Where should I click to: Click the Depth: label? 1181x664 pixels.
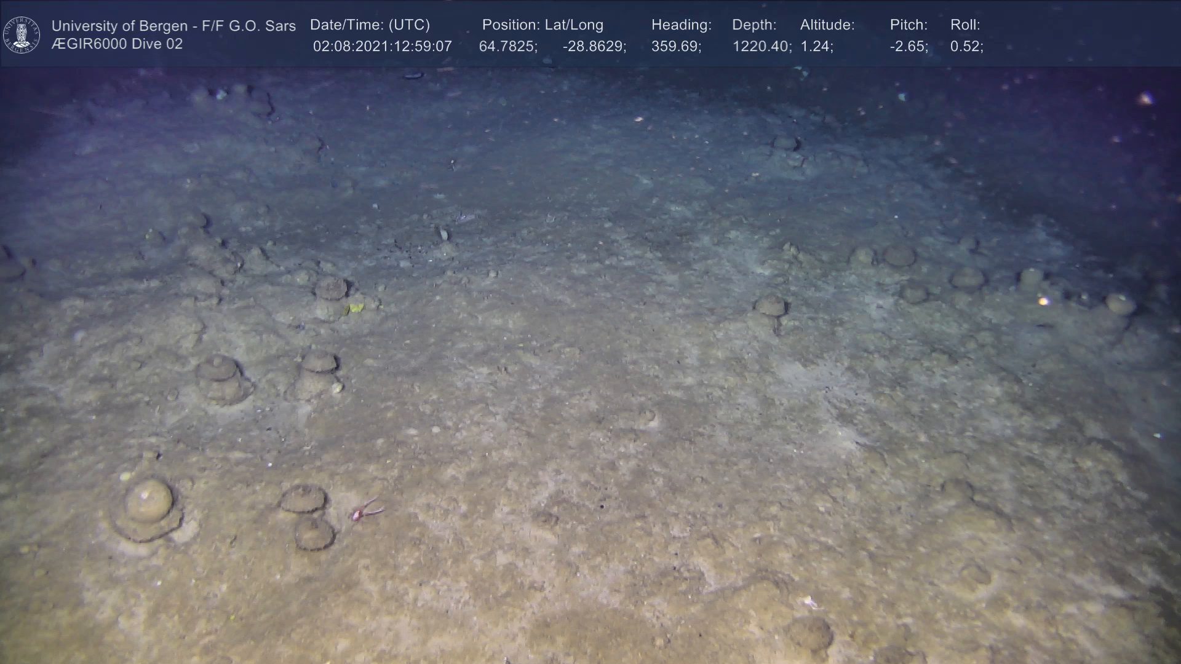[x=754, y=25]
